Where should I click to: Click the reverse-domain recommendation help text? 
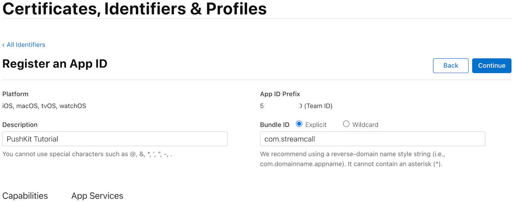[x=352, y=159]
